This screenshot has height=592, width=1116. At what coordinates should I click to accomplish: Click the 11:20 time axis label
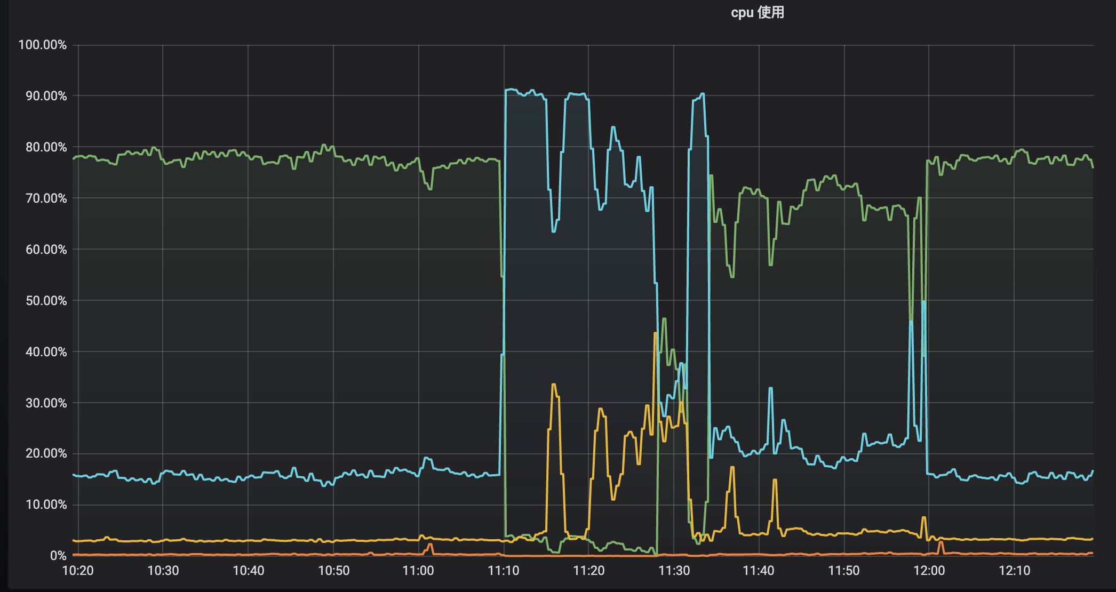(589, 571)
